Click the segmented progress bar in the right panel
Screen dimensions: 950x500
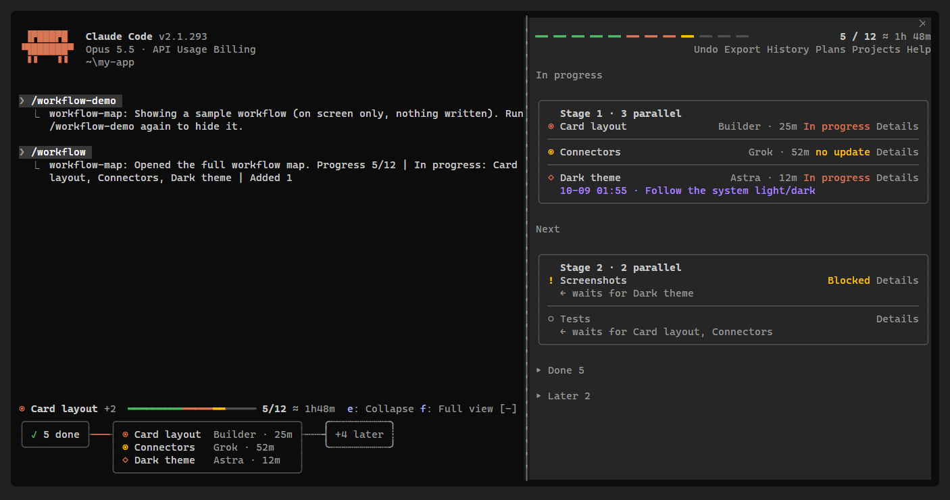point(642,36)
